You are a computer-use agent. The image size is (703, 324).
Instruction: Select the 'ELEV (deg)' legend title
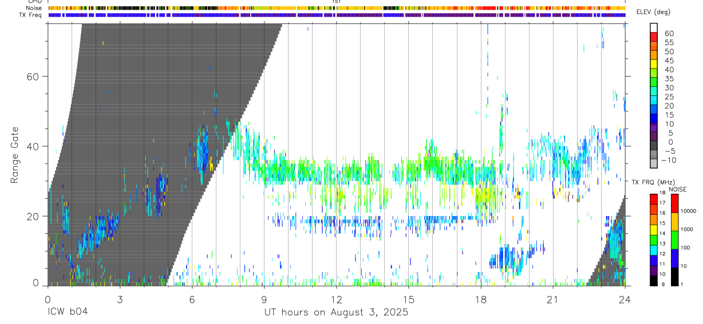coord(654,12)
